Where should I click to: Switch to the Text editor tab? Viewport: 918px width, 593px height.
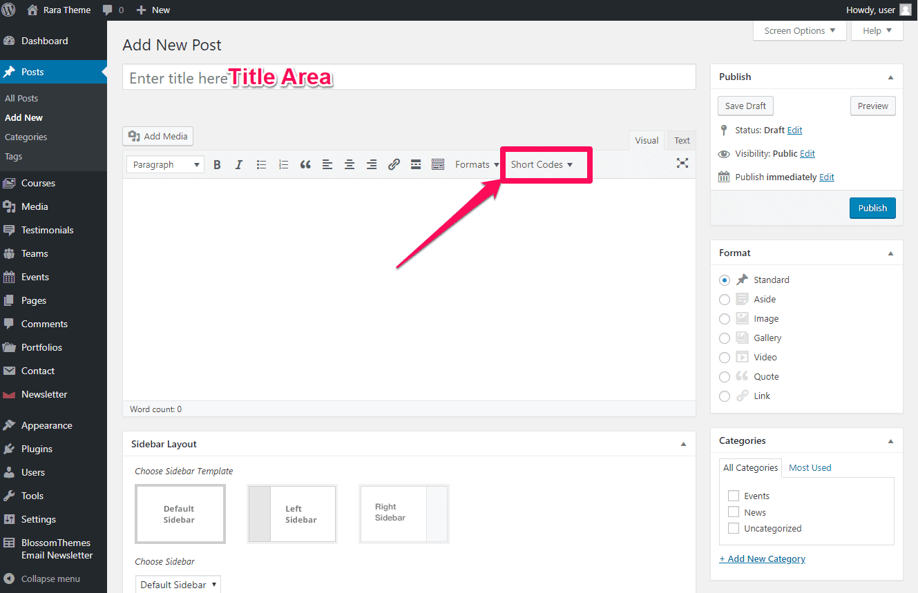(x=682, y=141)
